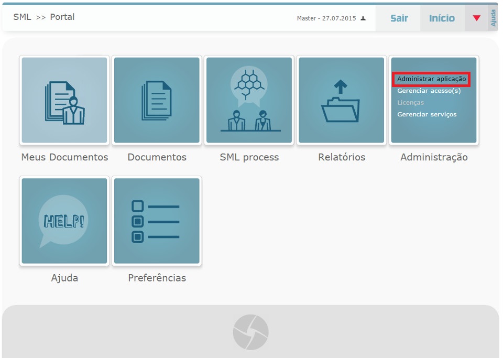
Task: Click the HELP! speech bubble icon
Action: tap(64, 221)
